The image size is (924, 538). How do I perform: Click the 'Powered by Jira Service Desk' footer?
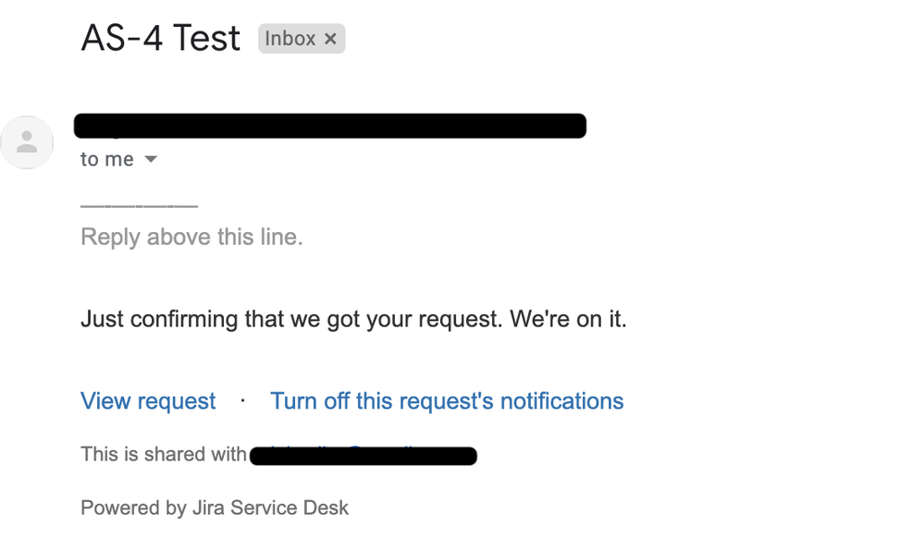(214, 507)
